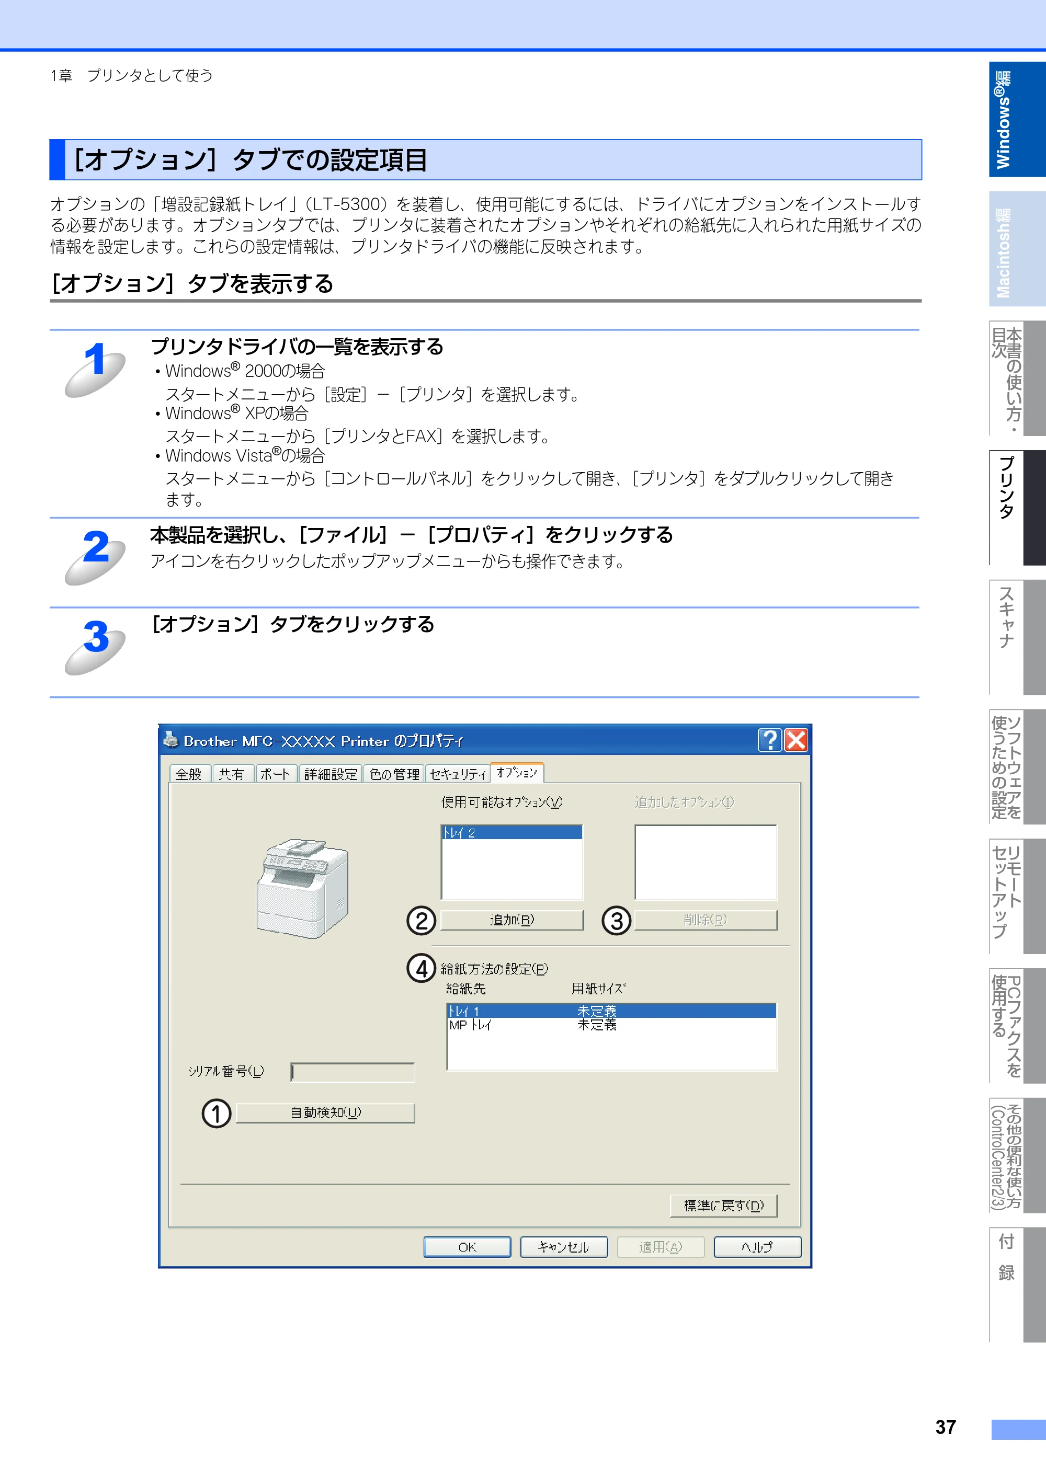Click the 削除(R) button
1046x1480 pixels.
pyautogui.click(x=706, y=920)
